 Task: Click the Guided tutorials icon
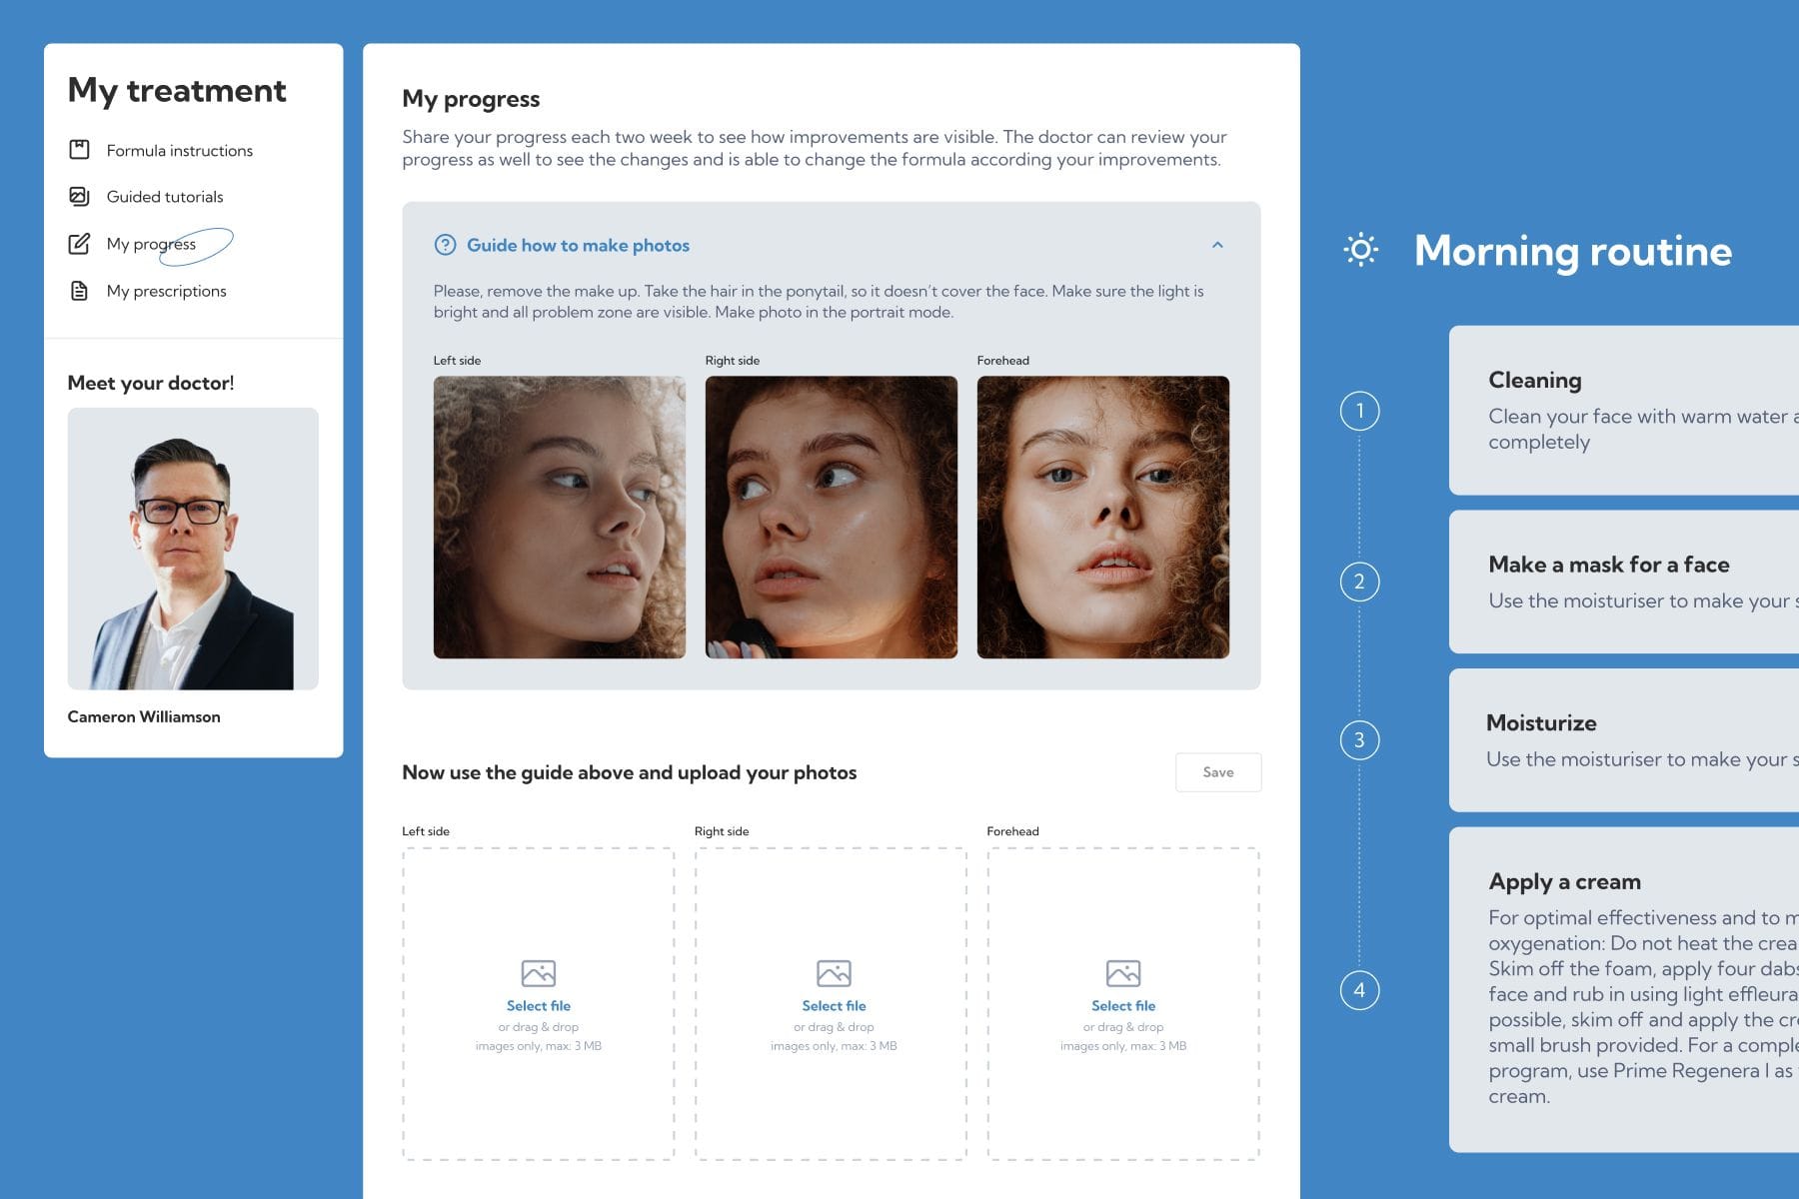tap(80, 196)
